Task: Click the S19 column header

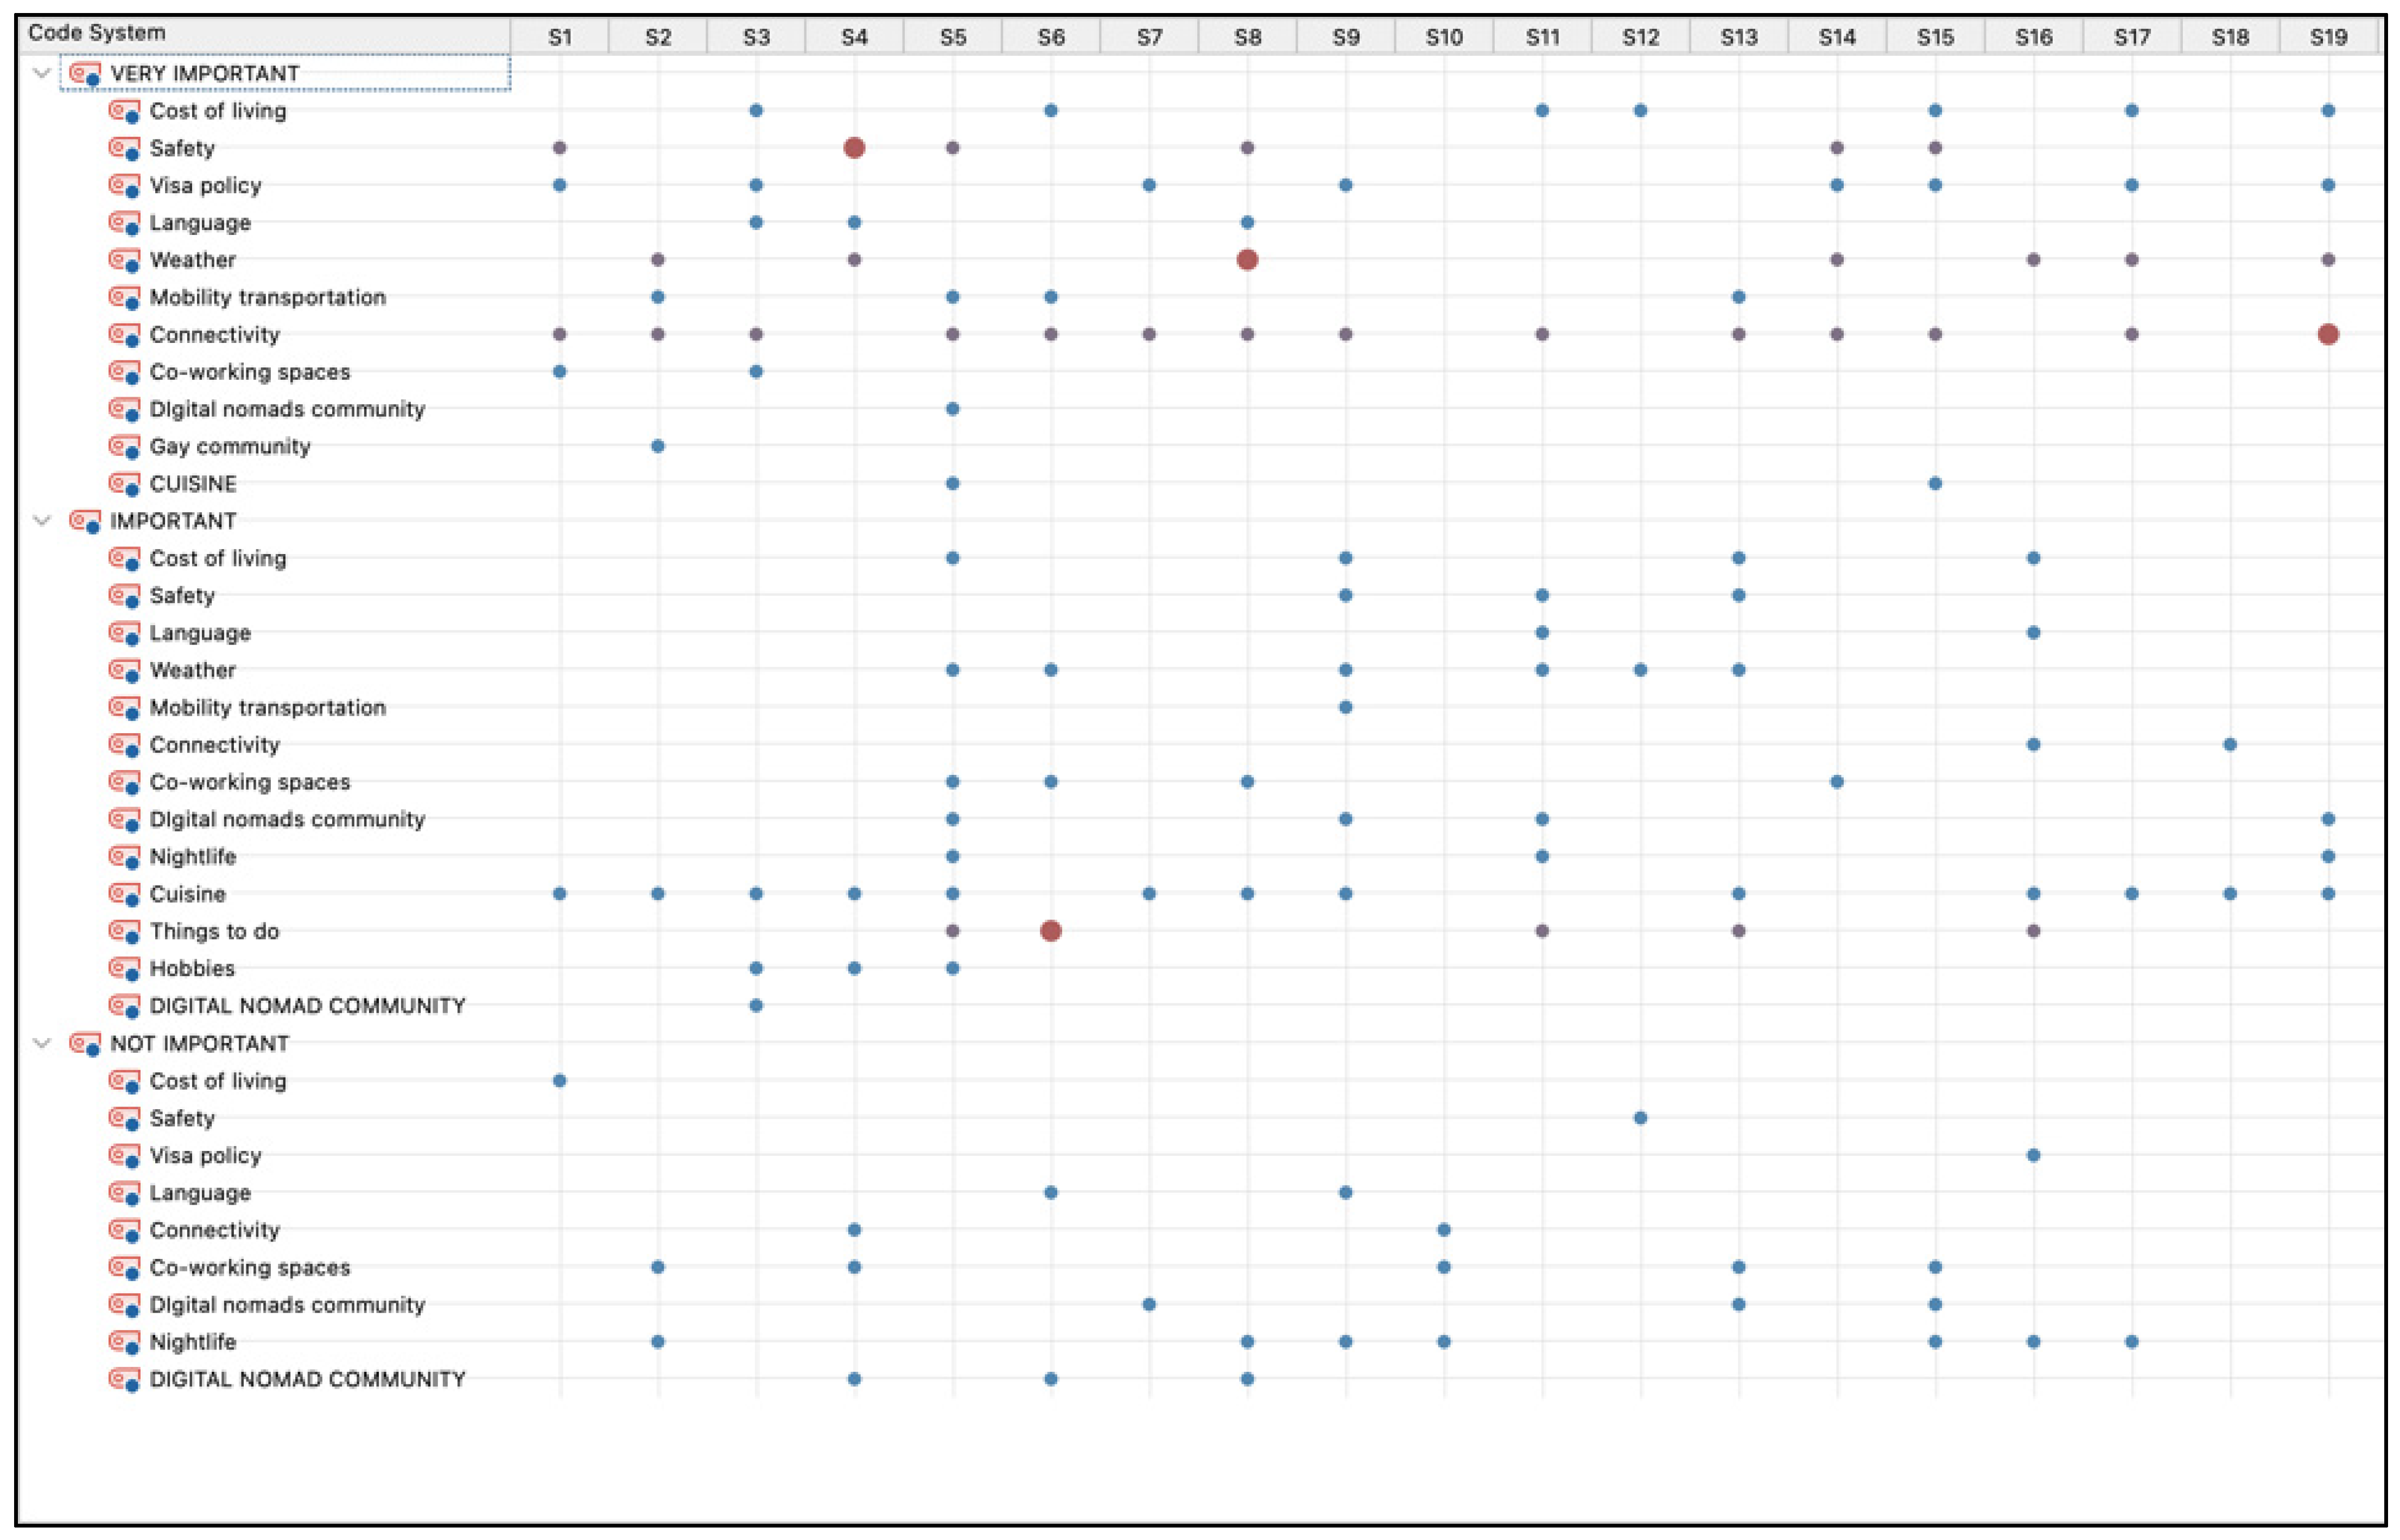Action: [2328, 37]
